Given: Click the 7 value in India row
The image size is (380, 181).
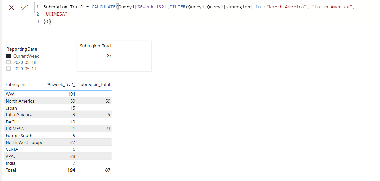Looking at the screenshot, I should click(74, 163).
